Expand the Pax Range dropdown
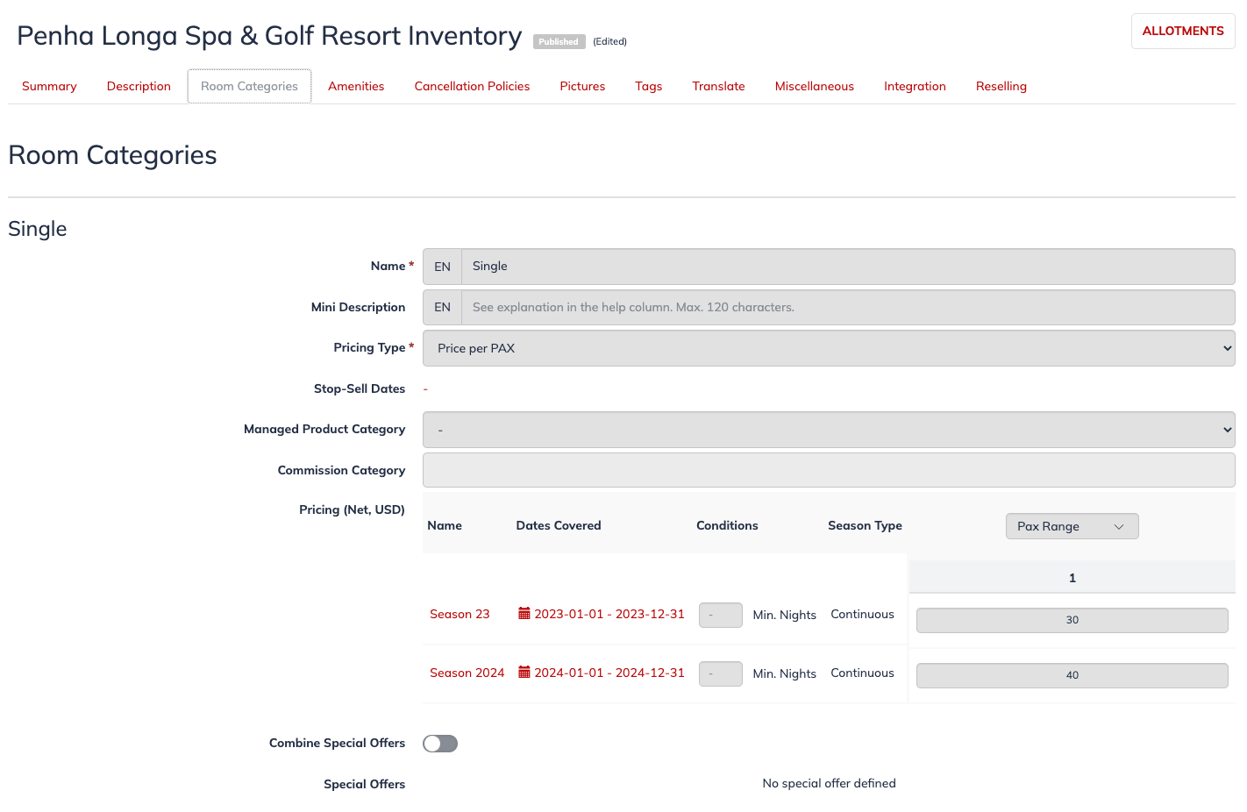Image resolution: width=1247 pixels, height=812 pixels. [1072, 526]
